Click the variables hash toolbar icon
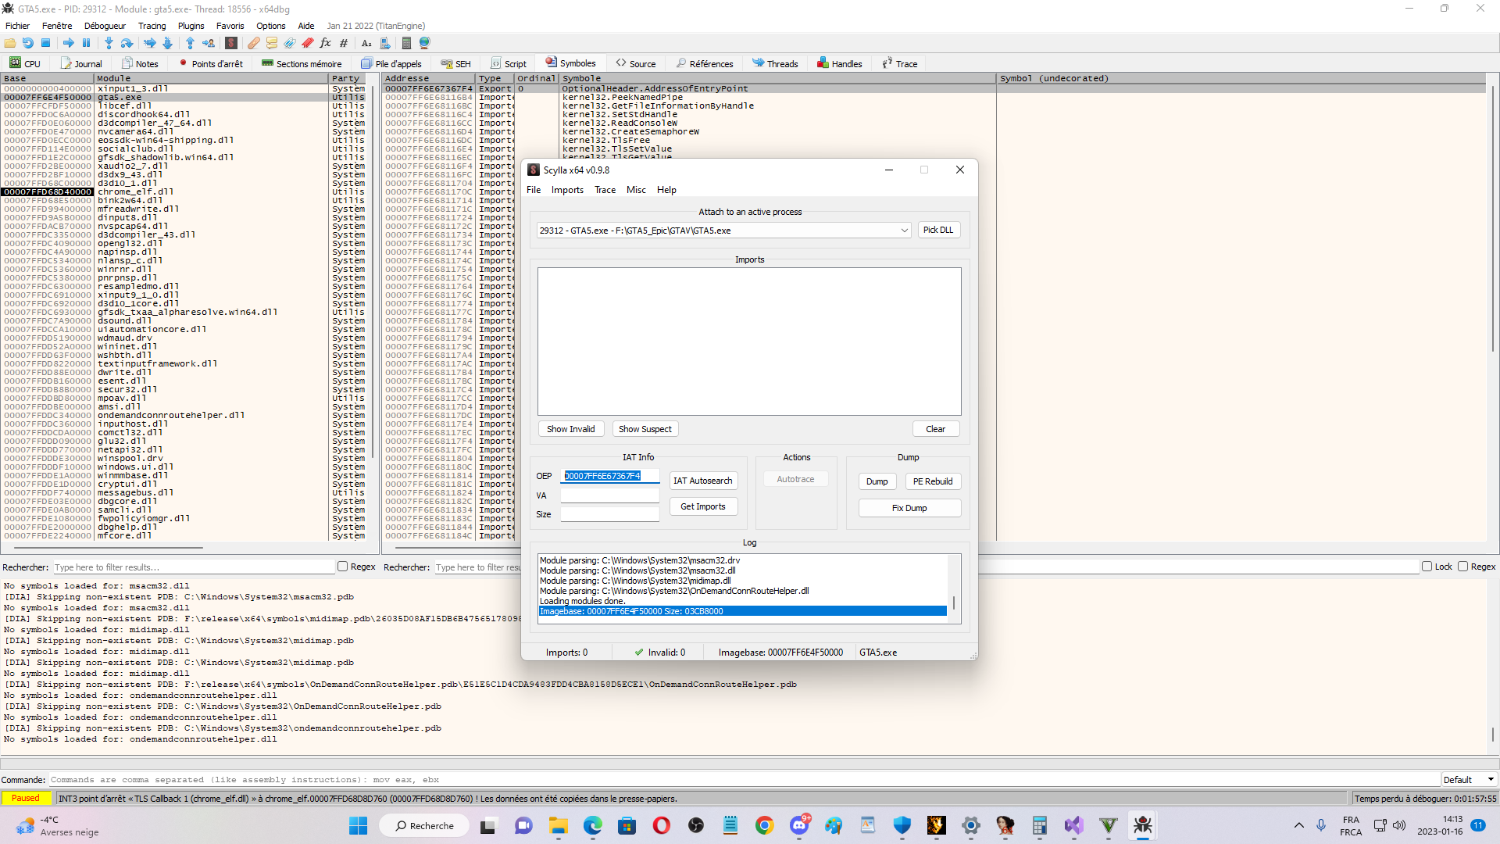The image size is (1500, 844). [344, 43]
